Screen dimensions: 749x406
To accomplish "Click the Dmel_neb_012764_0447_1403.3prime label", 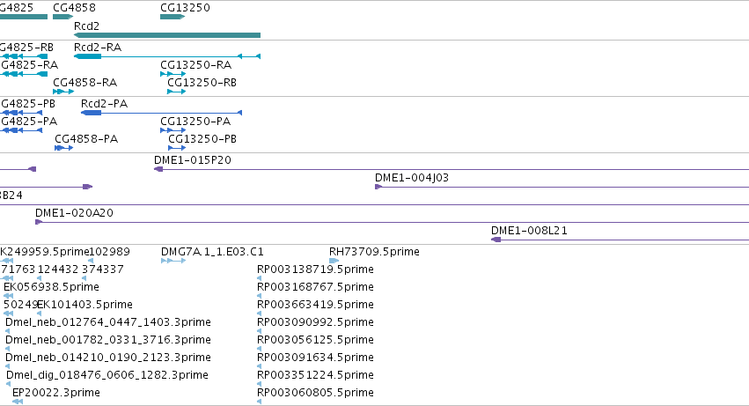I will (x=108, y=322).
